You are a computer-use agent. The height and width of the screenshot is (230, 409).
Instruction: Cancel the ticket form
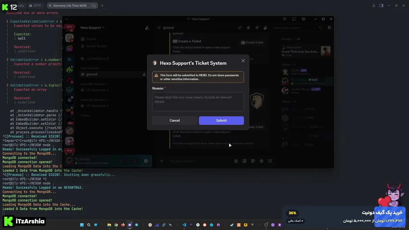tap(174, 120)
